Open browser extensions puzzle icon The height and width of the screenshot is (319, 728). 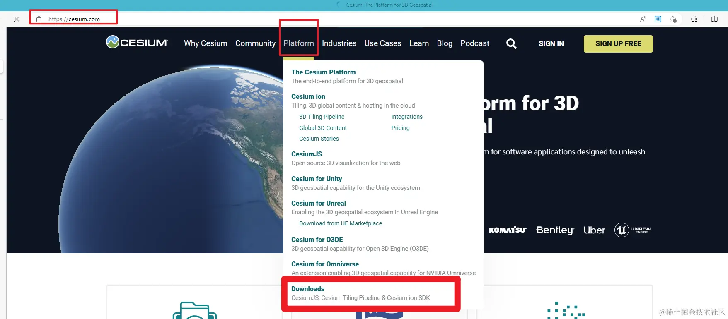point(694,19)
